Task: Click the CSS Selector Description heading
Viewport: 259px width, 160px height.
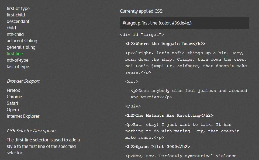Action: point(31,131)
